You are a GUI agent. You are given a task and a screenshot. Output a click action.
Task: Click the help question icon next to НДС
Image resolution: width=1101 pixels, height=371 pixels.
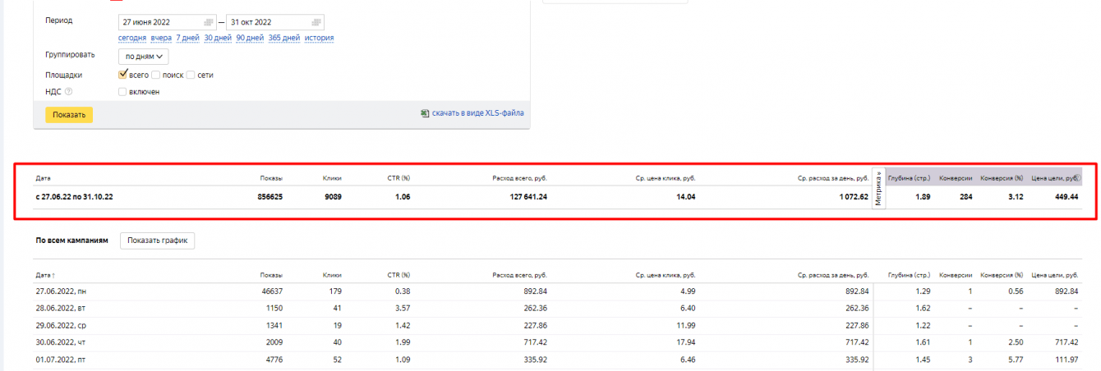(68, 92)
